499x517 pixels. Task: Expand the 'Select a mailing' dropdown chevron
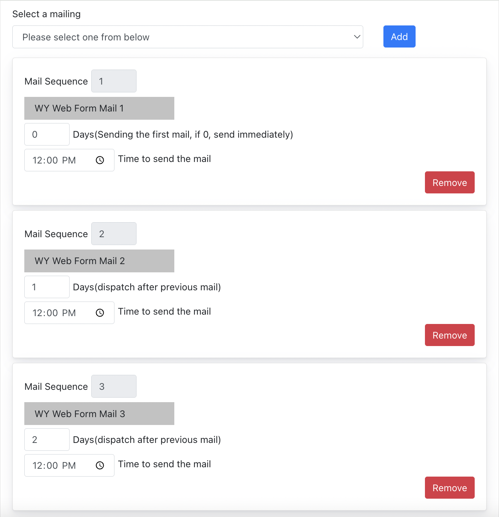(x=357, y=37)
